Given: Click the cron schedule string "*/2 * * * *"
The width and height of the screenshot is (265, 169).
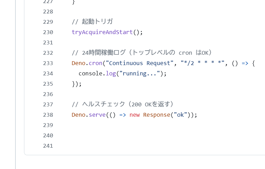Looking at the screenshot, I should point(203,63).
